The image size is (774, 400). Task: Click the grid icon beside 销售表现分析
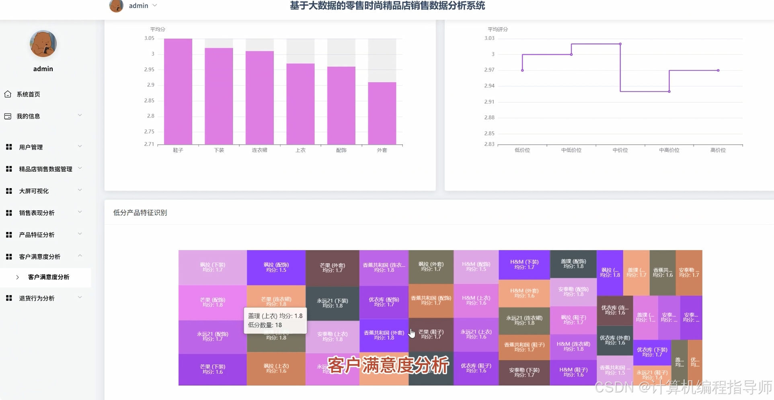pyautogui.click(x=9, y=213)
